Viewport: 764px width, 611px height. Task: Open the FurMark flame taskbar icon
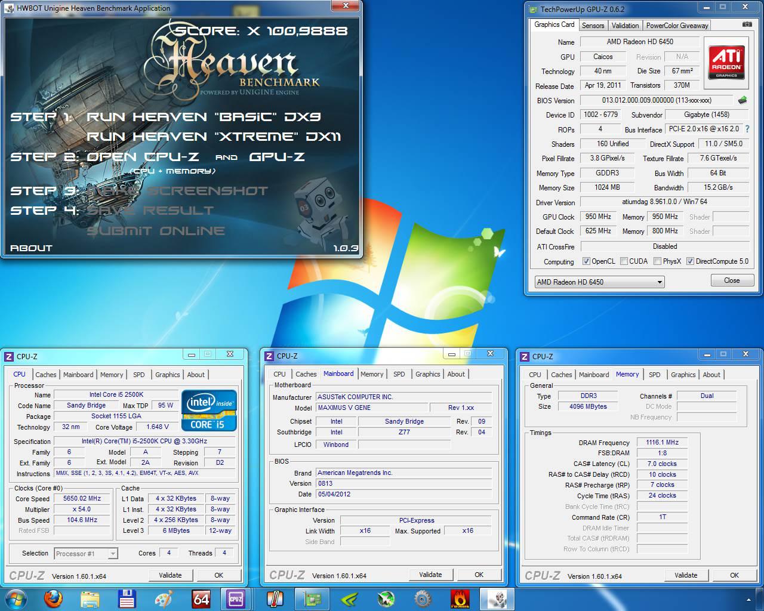460,598
